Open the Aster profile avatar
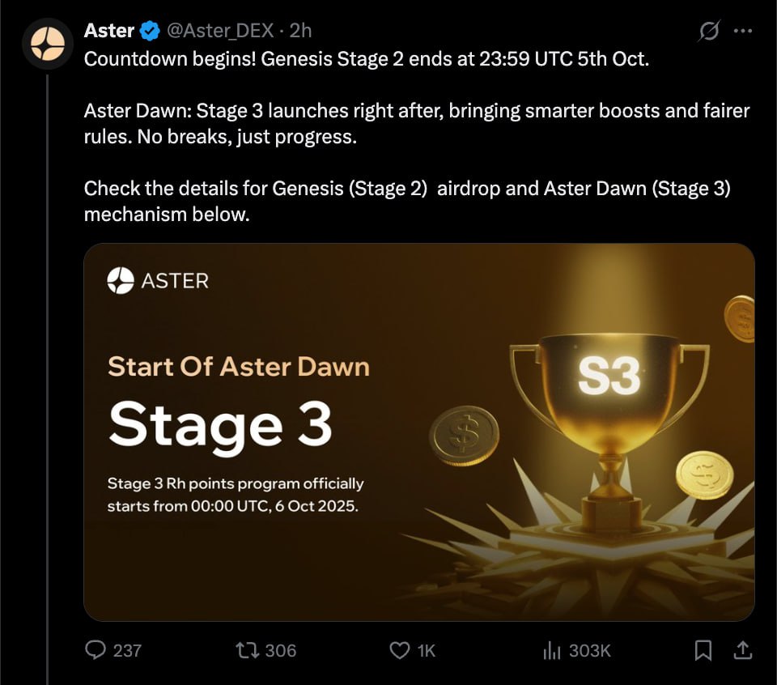The width and height of the screenshot is (777, 685). (48, 45)
